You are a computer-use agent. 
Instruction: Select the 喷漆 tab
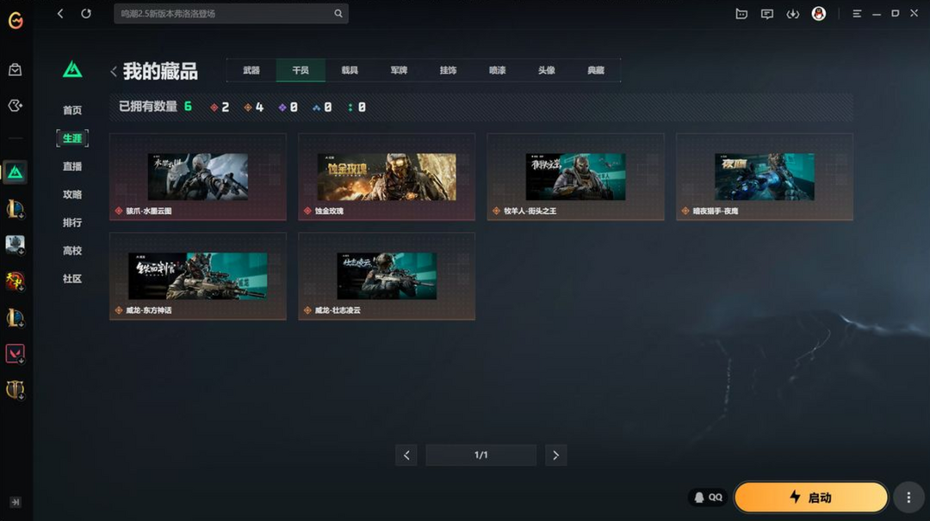click(498, 70)
